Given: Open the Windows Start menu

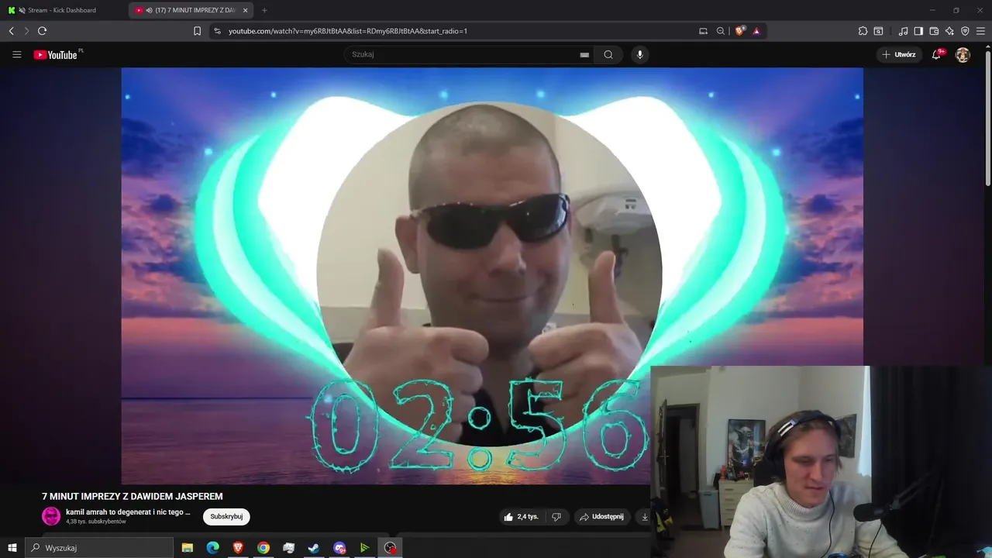Looking at the screenshot, I should click(x=12, y=548).
